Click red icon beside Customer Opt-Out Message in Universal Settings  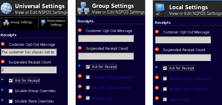pyautogui.click(x=3, y=44)
